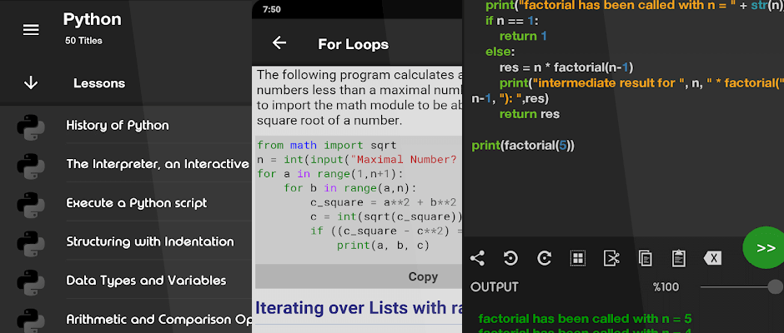Select the 'res = n * factorial(n-1)' line
Image resolution: width=784 pixels, height=333 pixels.
point(566,67)
